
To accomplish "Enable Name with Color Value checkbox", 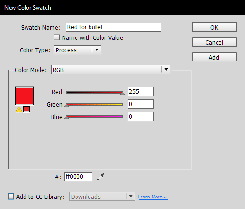I will tap(57, 37).
